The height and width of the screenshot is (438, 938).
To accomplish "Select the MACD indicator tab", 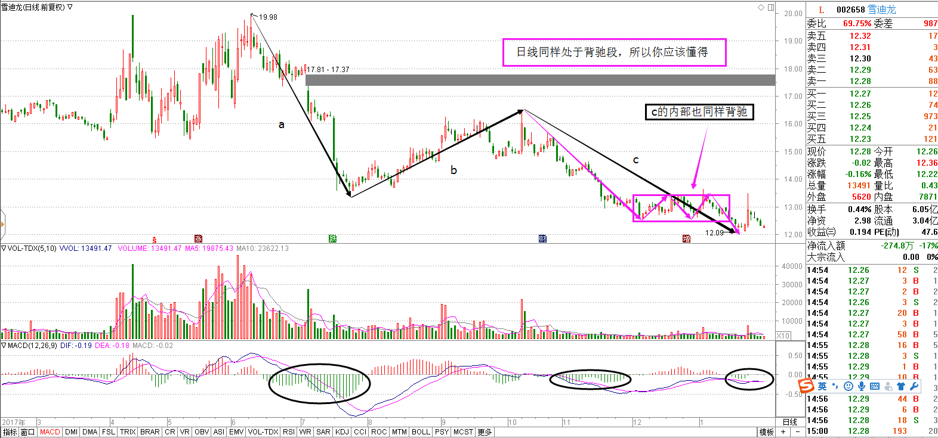I will click(x=50, y=432).
